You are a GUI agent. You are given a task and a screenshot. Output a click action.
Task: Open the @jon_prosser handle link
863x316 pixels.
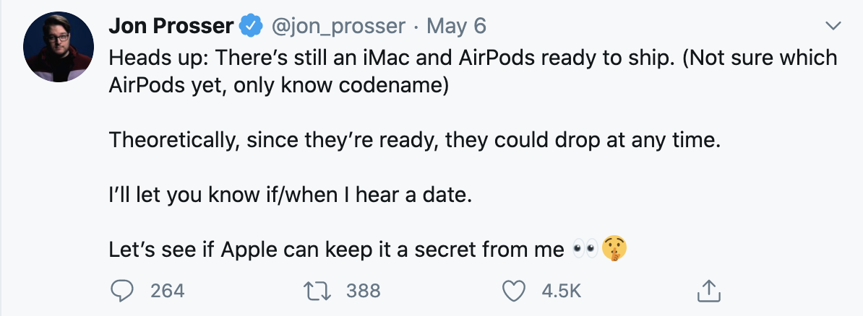(338, 27)
